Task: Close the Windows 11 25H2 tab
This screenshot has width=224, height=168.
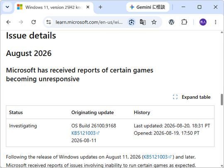Action: [88, 7]
